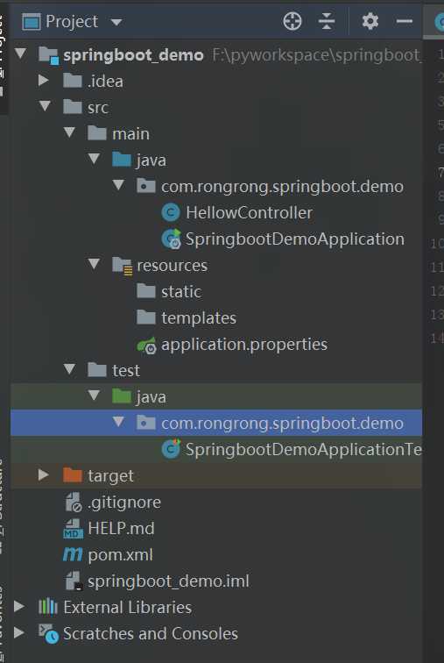Select the src folder label

point(98,107)
